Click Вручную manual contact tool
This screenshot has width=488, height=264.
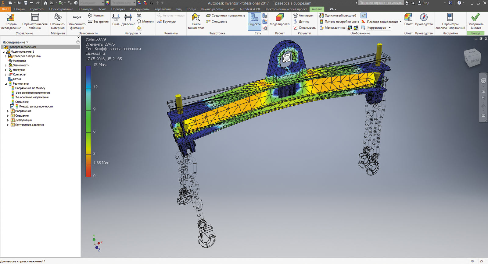pyautogui.click(x=167, y=22)
